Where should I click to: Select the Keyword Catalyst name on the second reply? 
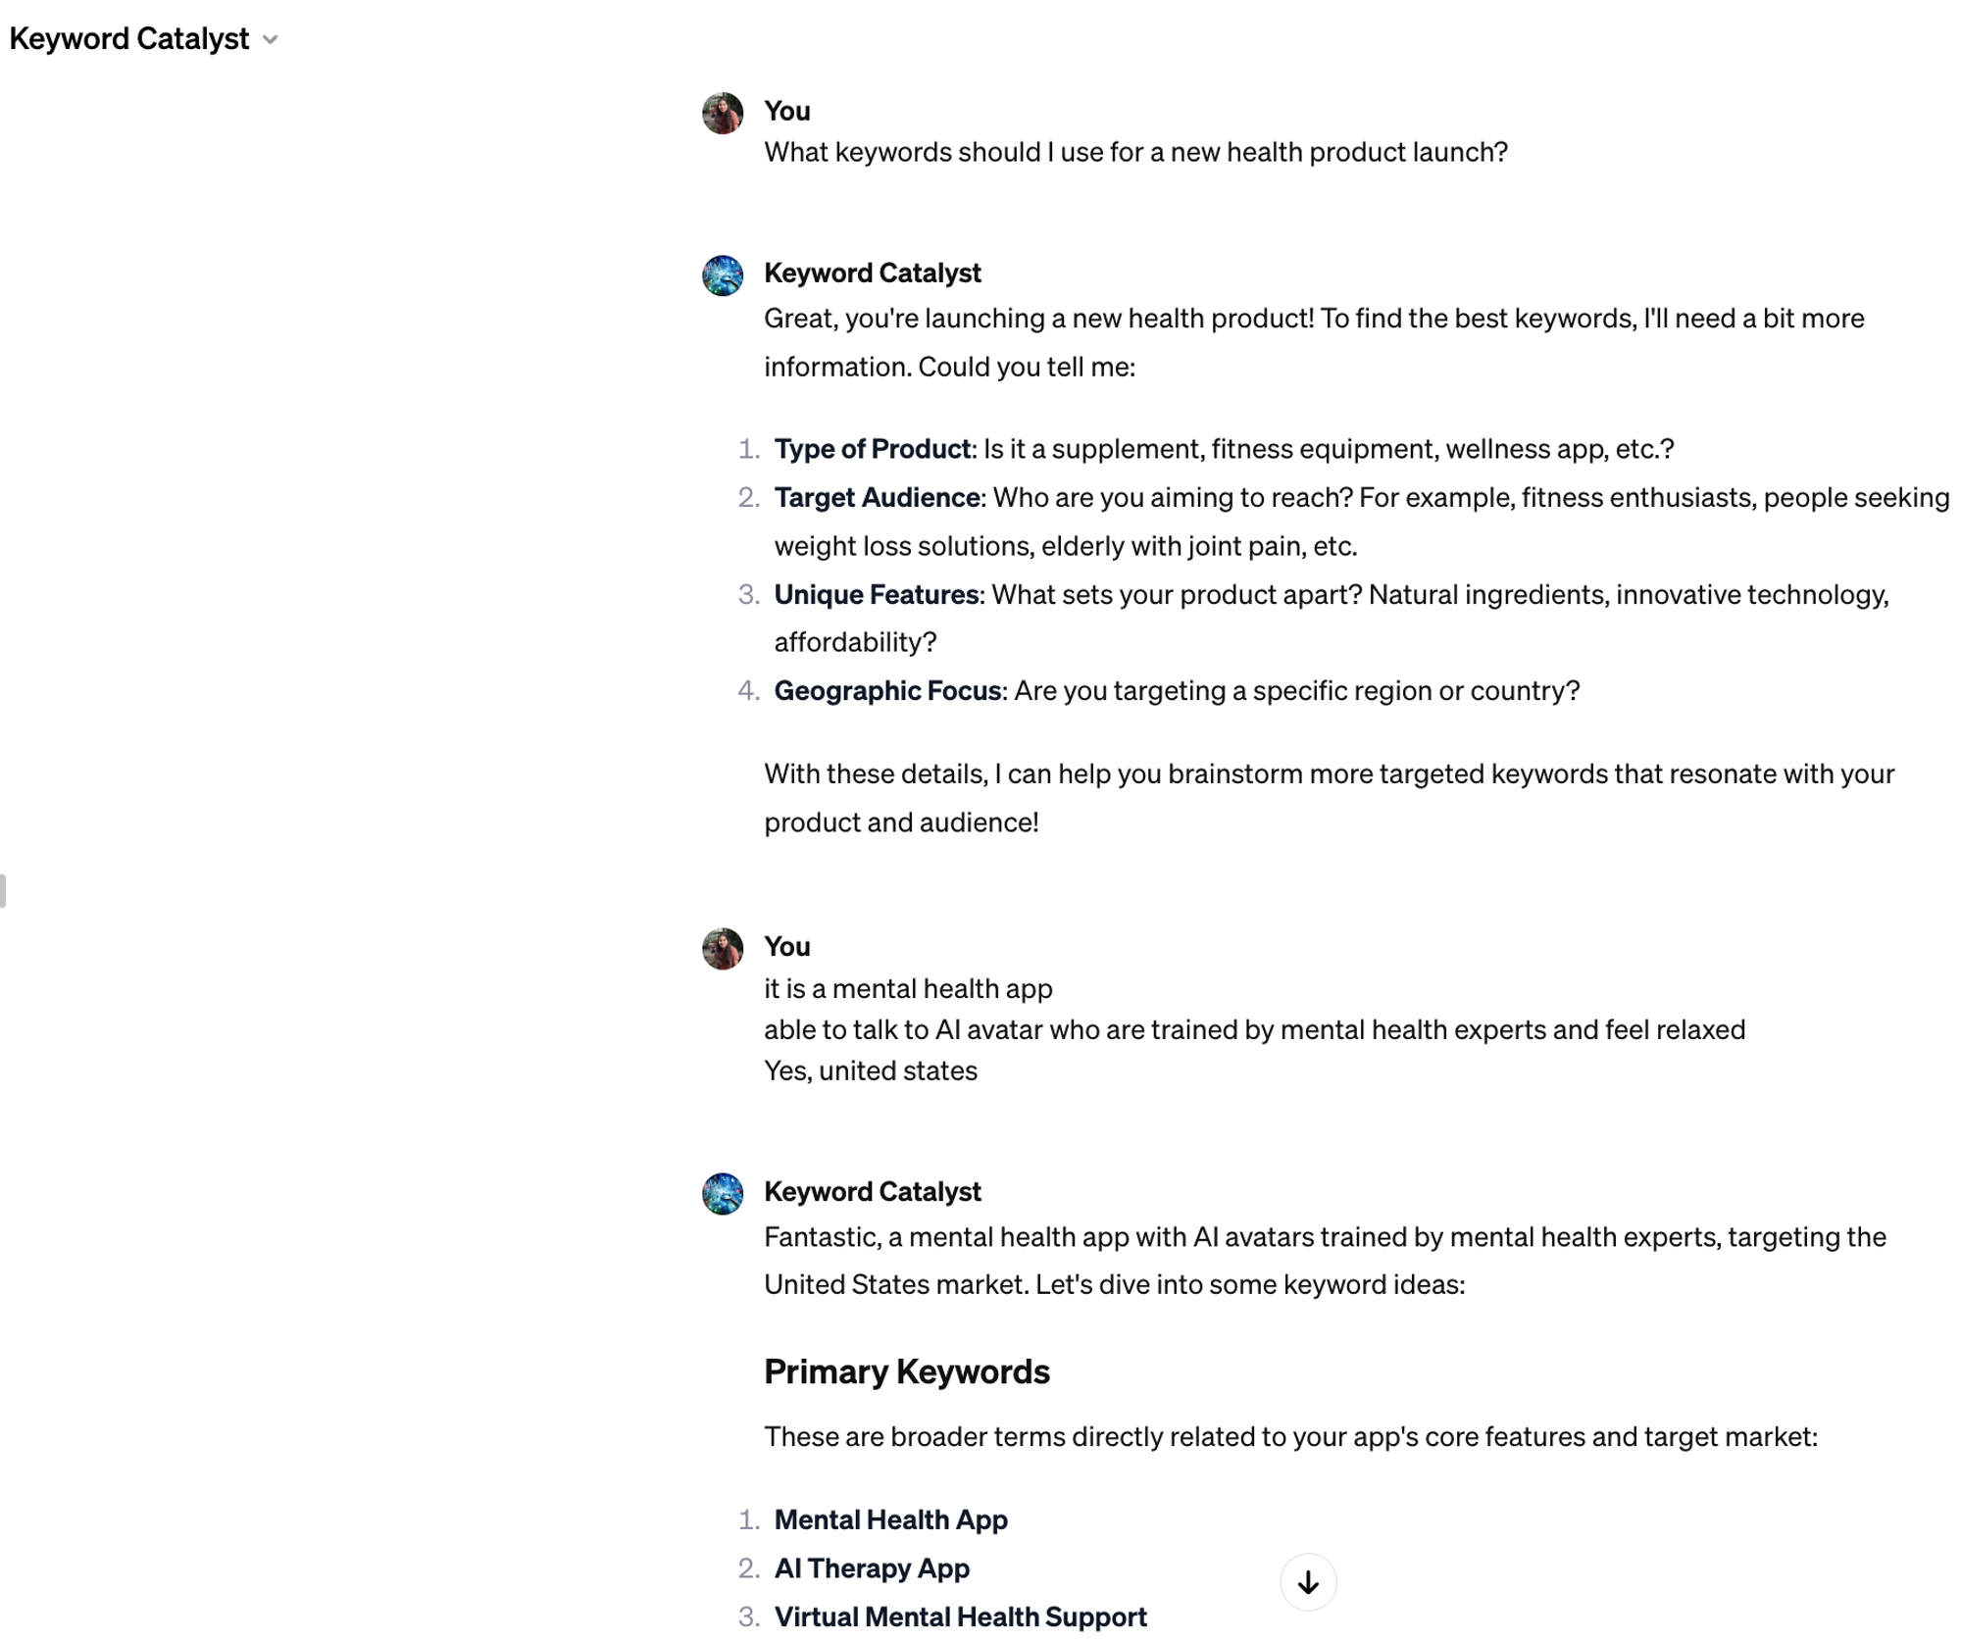(x=872, y=1191)
